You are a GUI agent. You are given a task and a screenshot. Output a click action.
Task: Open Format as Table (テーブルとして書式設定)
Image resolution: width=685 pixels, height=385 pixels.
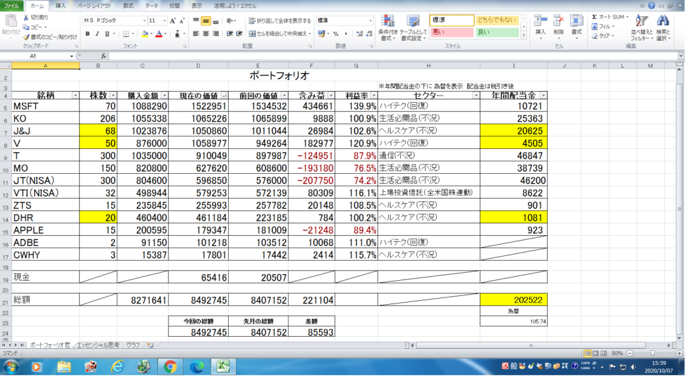click(413, 27)
